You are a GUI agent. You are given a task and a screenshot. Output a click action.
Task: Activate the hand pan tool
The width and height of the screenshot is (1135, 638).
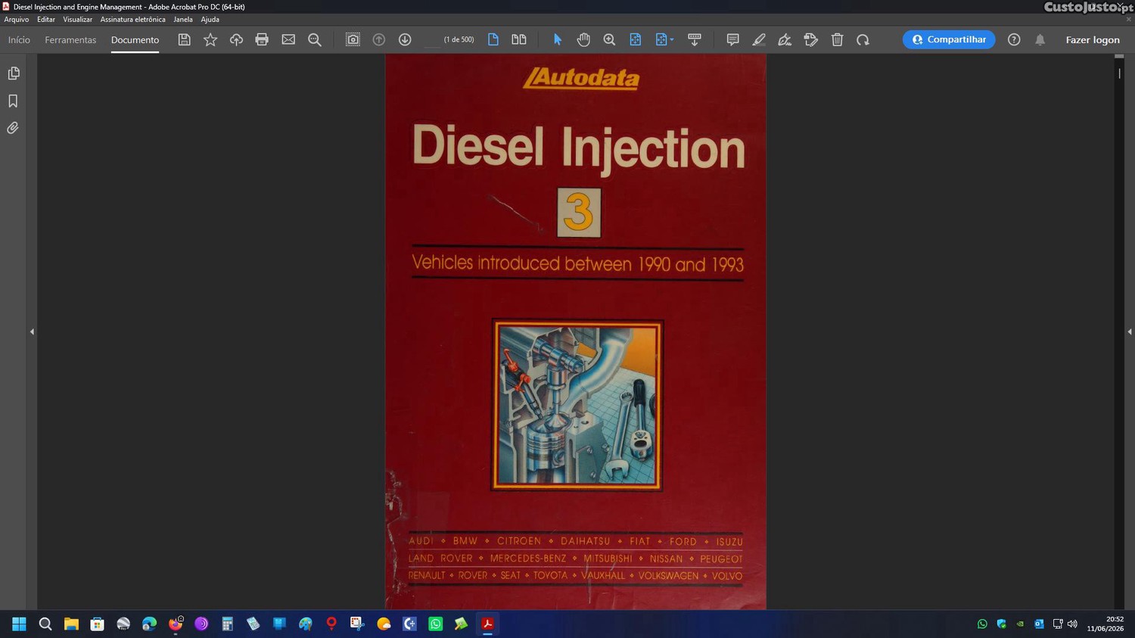tap(583, 39)
